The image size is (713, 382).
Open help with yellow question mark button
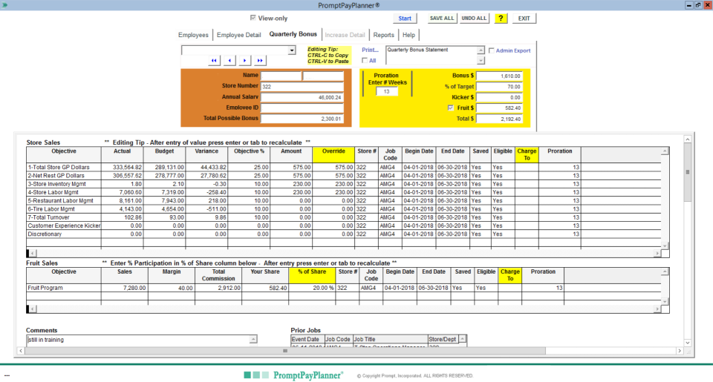tap(501, 18)
